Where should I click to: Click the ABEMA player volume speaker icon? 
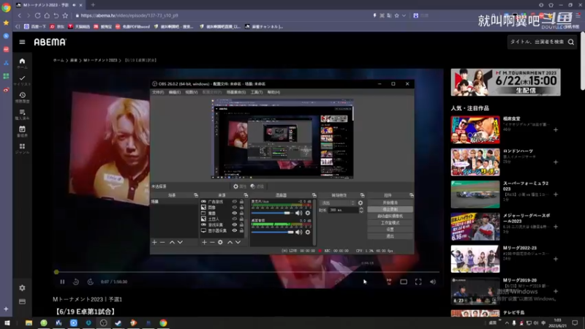tap(433, 281)
